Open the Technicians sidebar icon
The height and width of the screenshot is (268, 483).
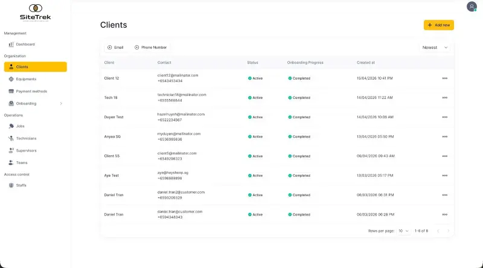(x=11, y=138)
